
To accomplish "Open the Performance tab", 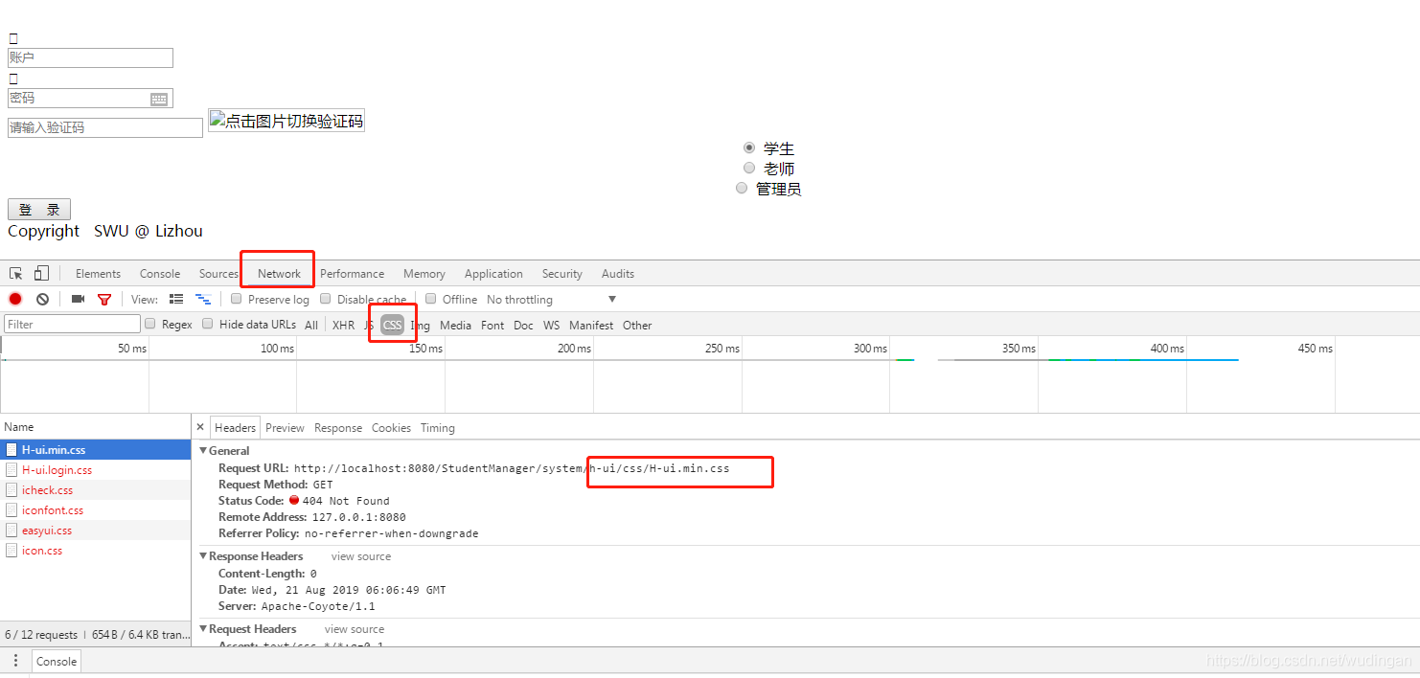I will (x=353, y=274).
